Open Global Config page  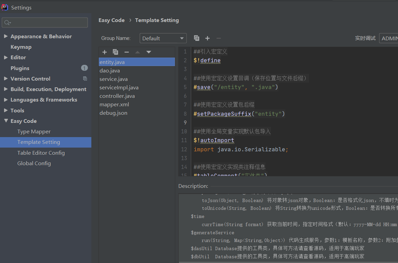pos(34,163)
